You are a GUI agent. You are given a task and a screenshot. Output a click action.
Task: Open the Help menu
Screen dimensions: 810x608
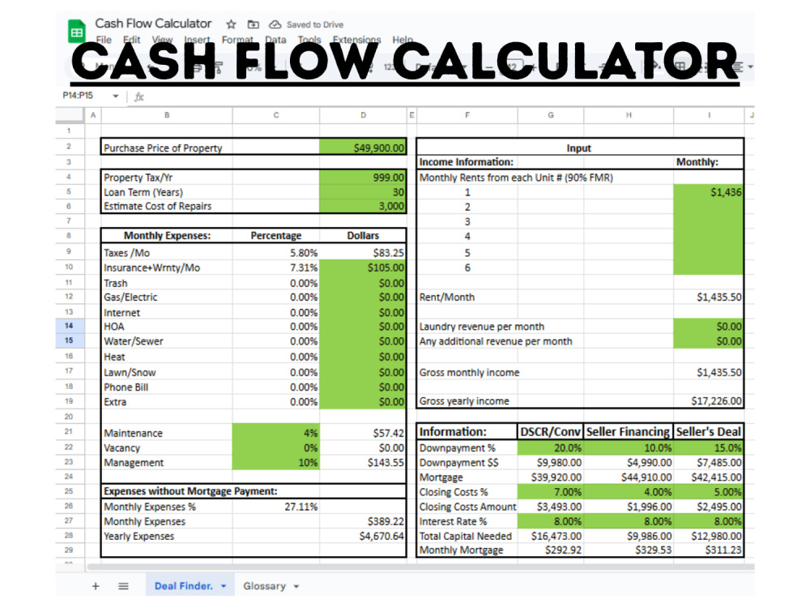coord(403,39)
